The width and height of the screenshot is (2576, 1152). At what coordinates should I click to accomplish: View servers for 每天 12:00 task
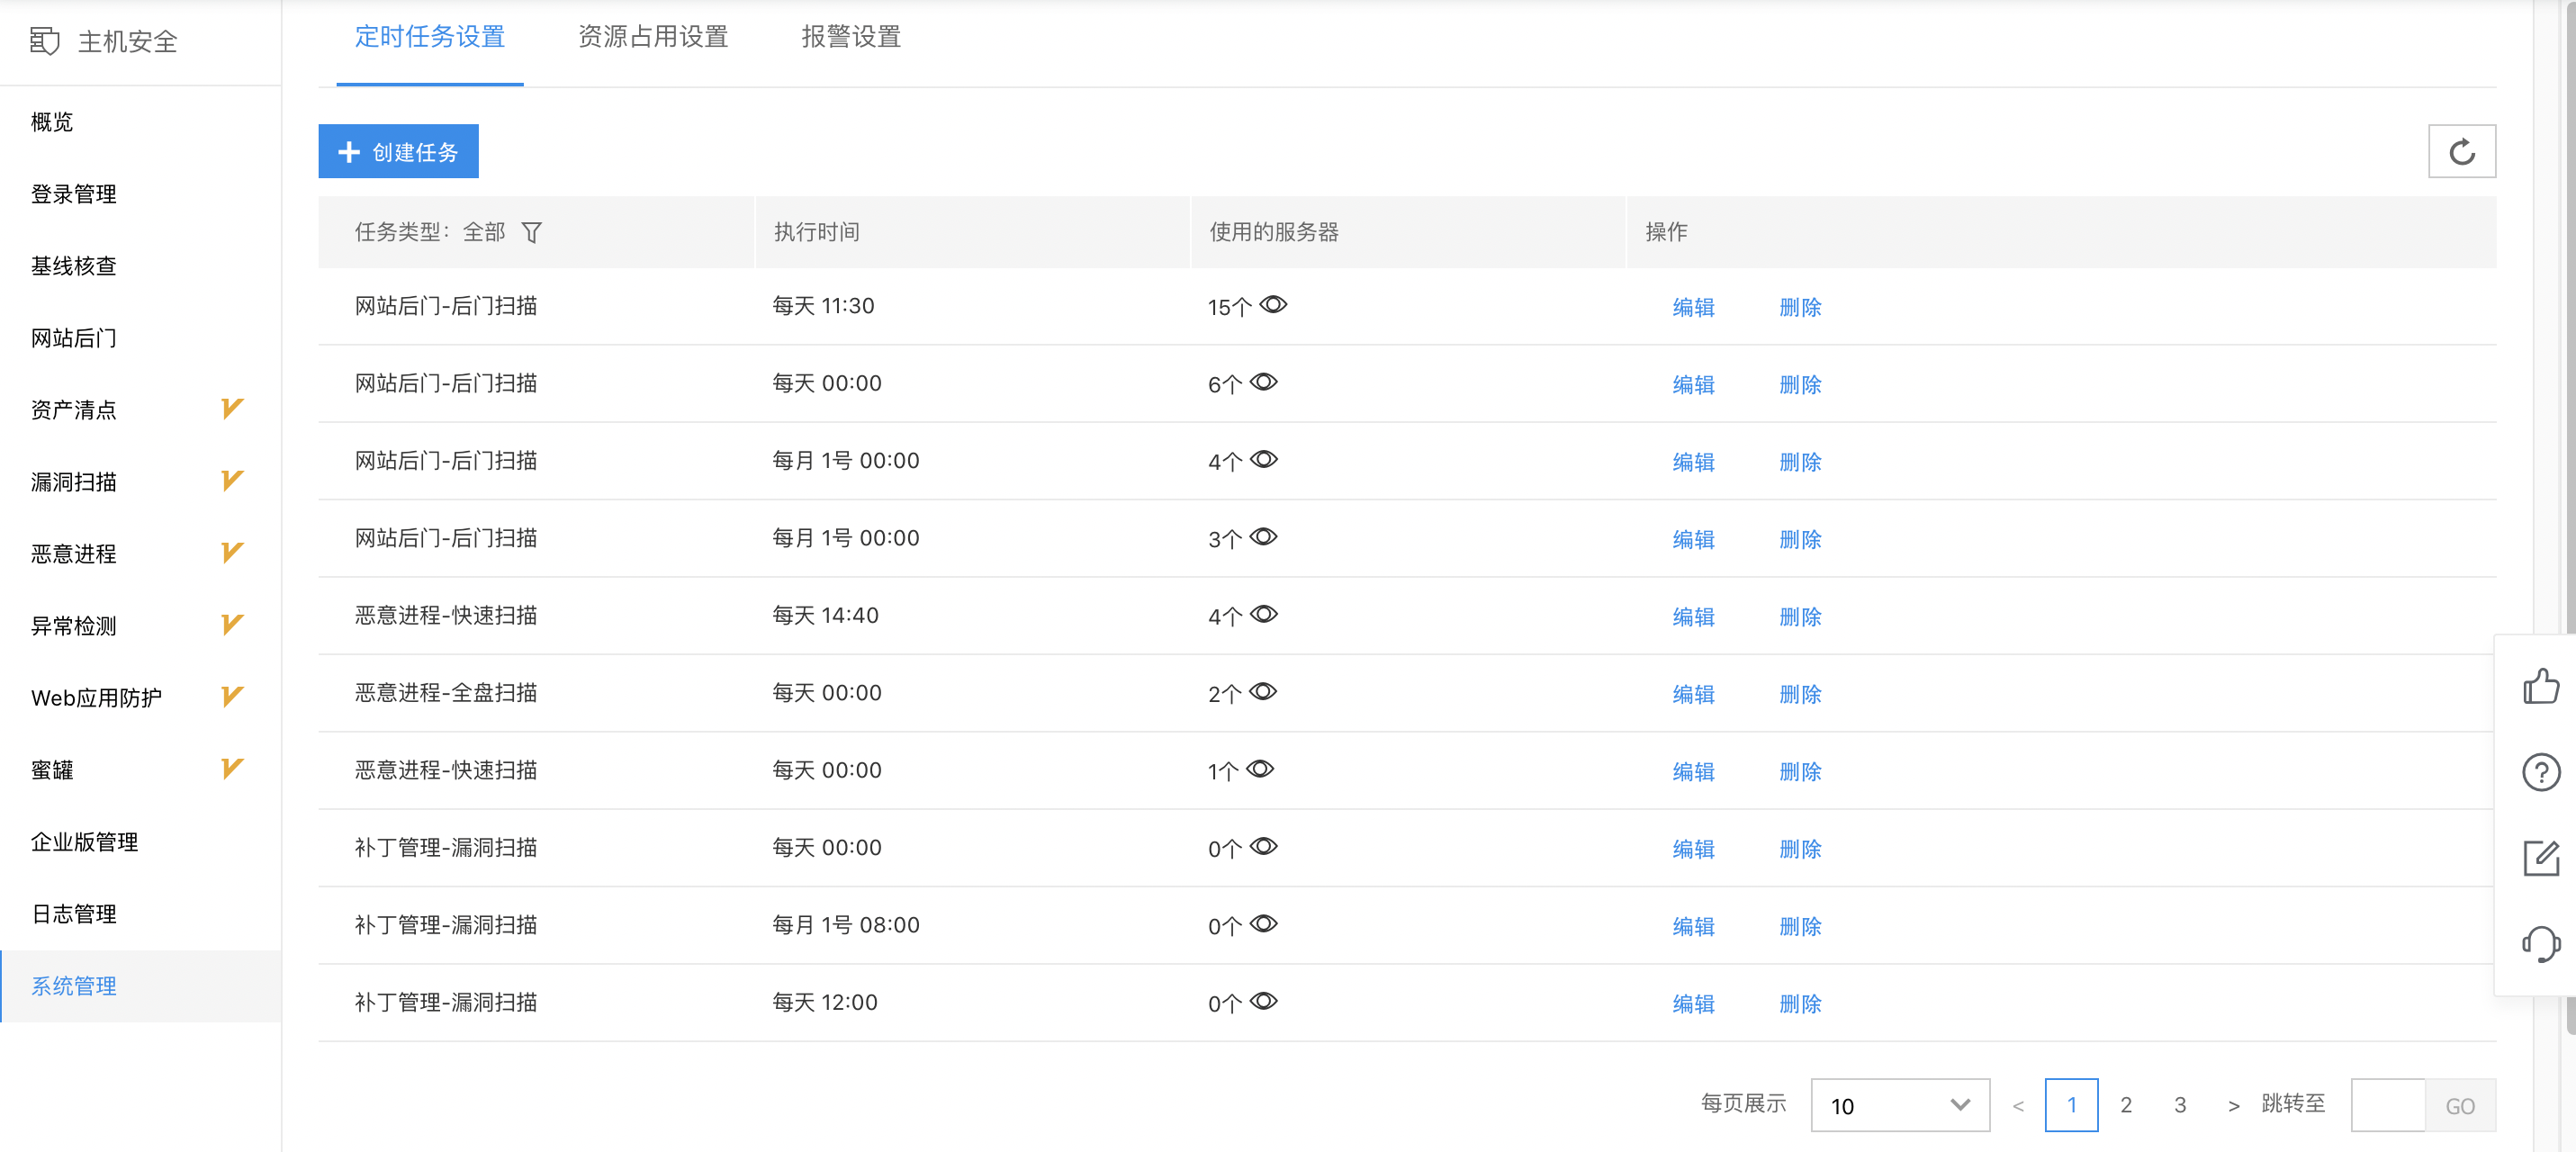pos(1264,1001)
